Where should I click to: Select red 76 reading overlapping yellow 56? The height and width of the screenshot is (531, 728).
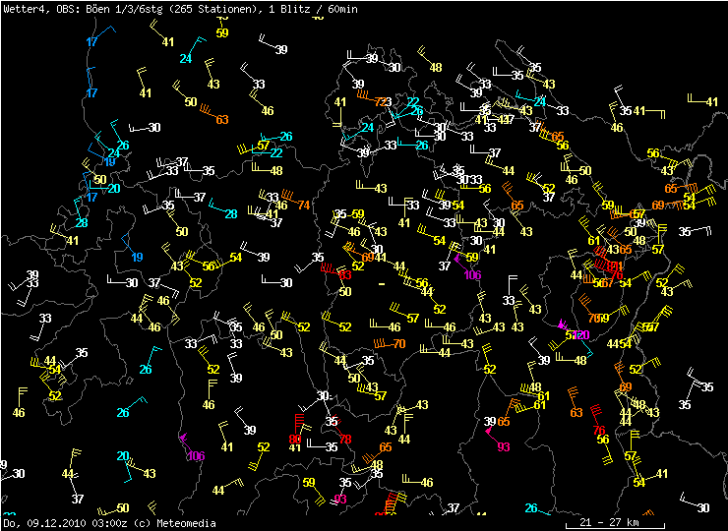tap(599, 431)
